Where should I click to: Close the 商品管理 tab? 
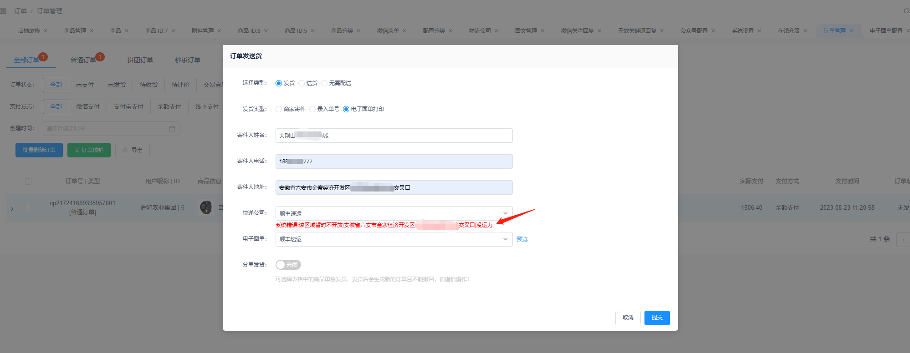click(x=92, y=31)
